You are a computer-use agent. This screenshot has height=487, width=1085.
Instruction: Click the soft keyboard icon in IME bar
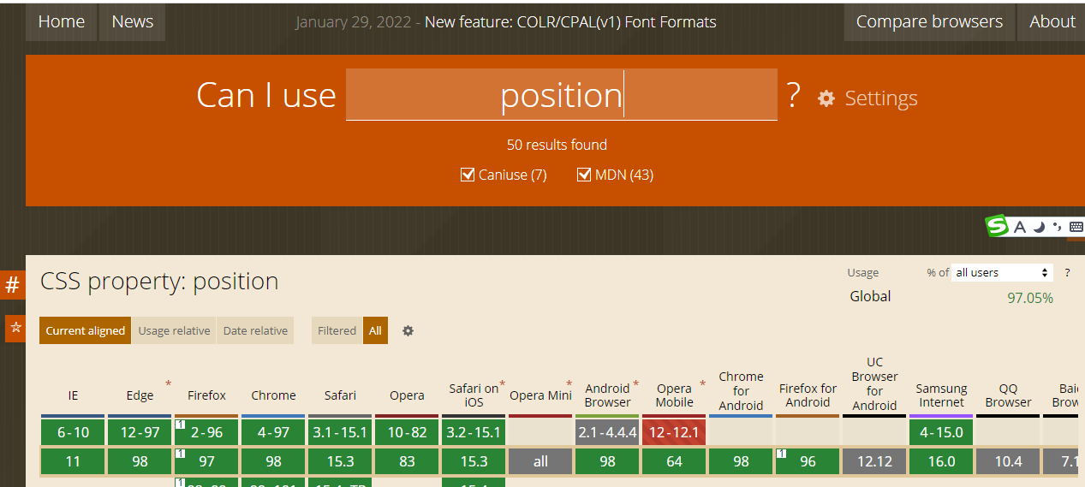point(1076,227)
